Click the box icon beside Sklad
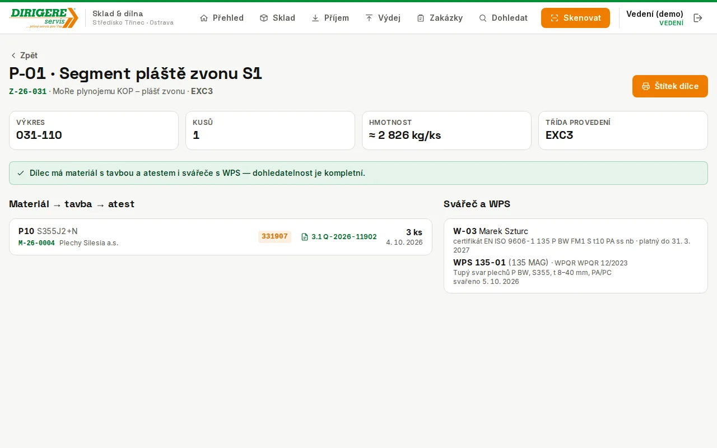The image size is (717, 448). point(264,18)
